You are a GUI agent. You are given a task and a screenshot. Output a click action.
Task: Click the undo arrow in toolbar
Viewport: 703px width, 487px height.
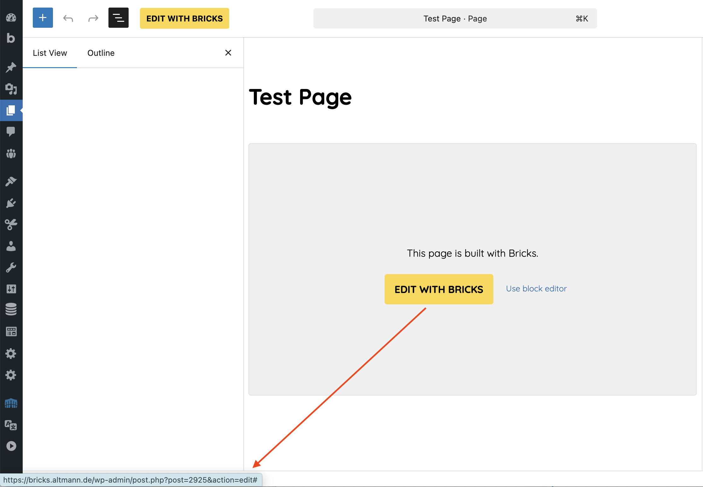[68, 18]
